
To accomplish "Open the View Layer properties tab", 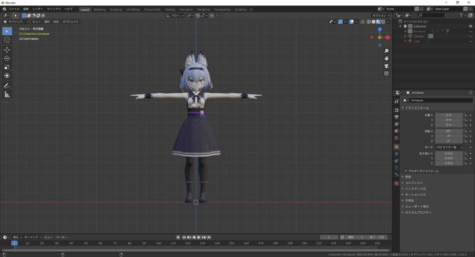I will pyautogui.click(x=396, y=124).
